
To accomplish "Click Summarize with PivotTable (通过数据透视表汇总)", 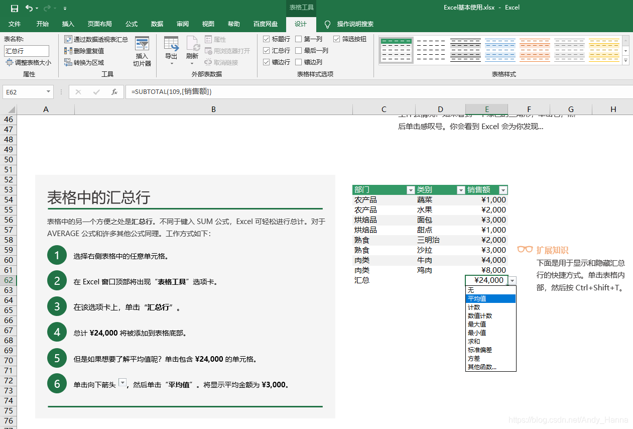I will 96,39.
